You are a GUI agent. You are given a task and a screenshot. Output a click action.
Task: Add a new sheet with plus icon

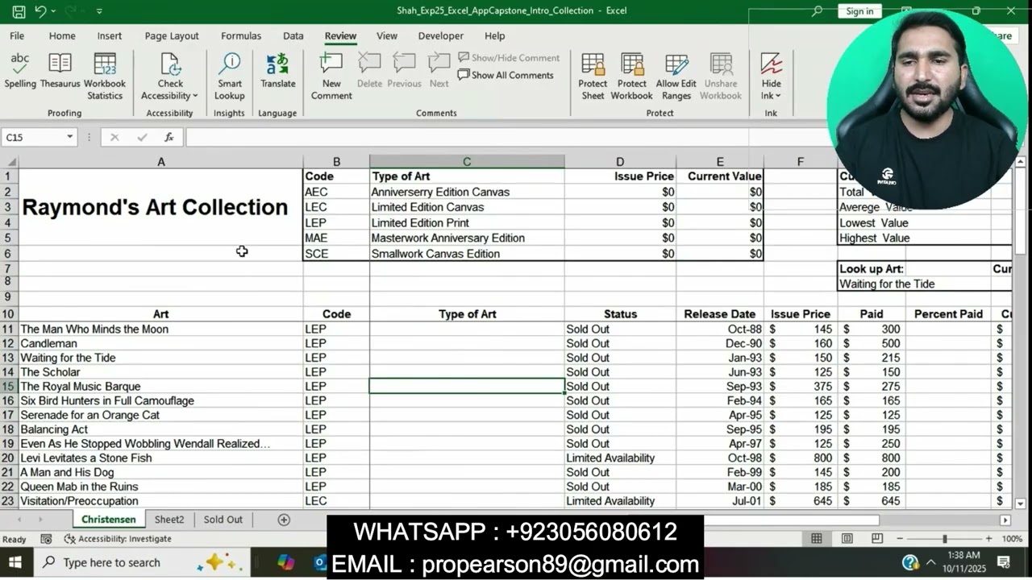pos(284,520)
